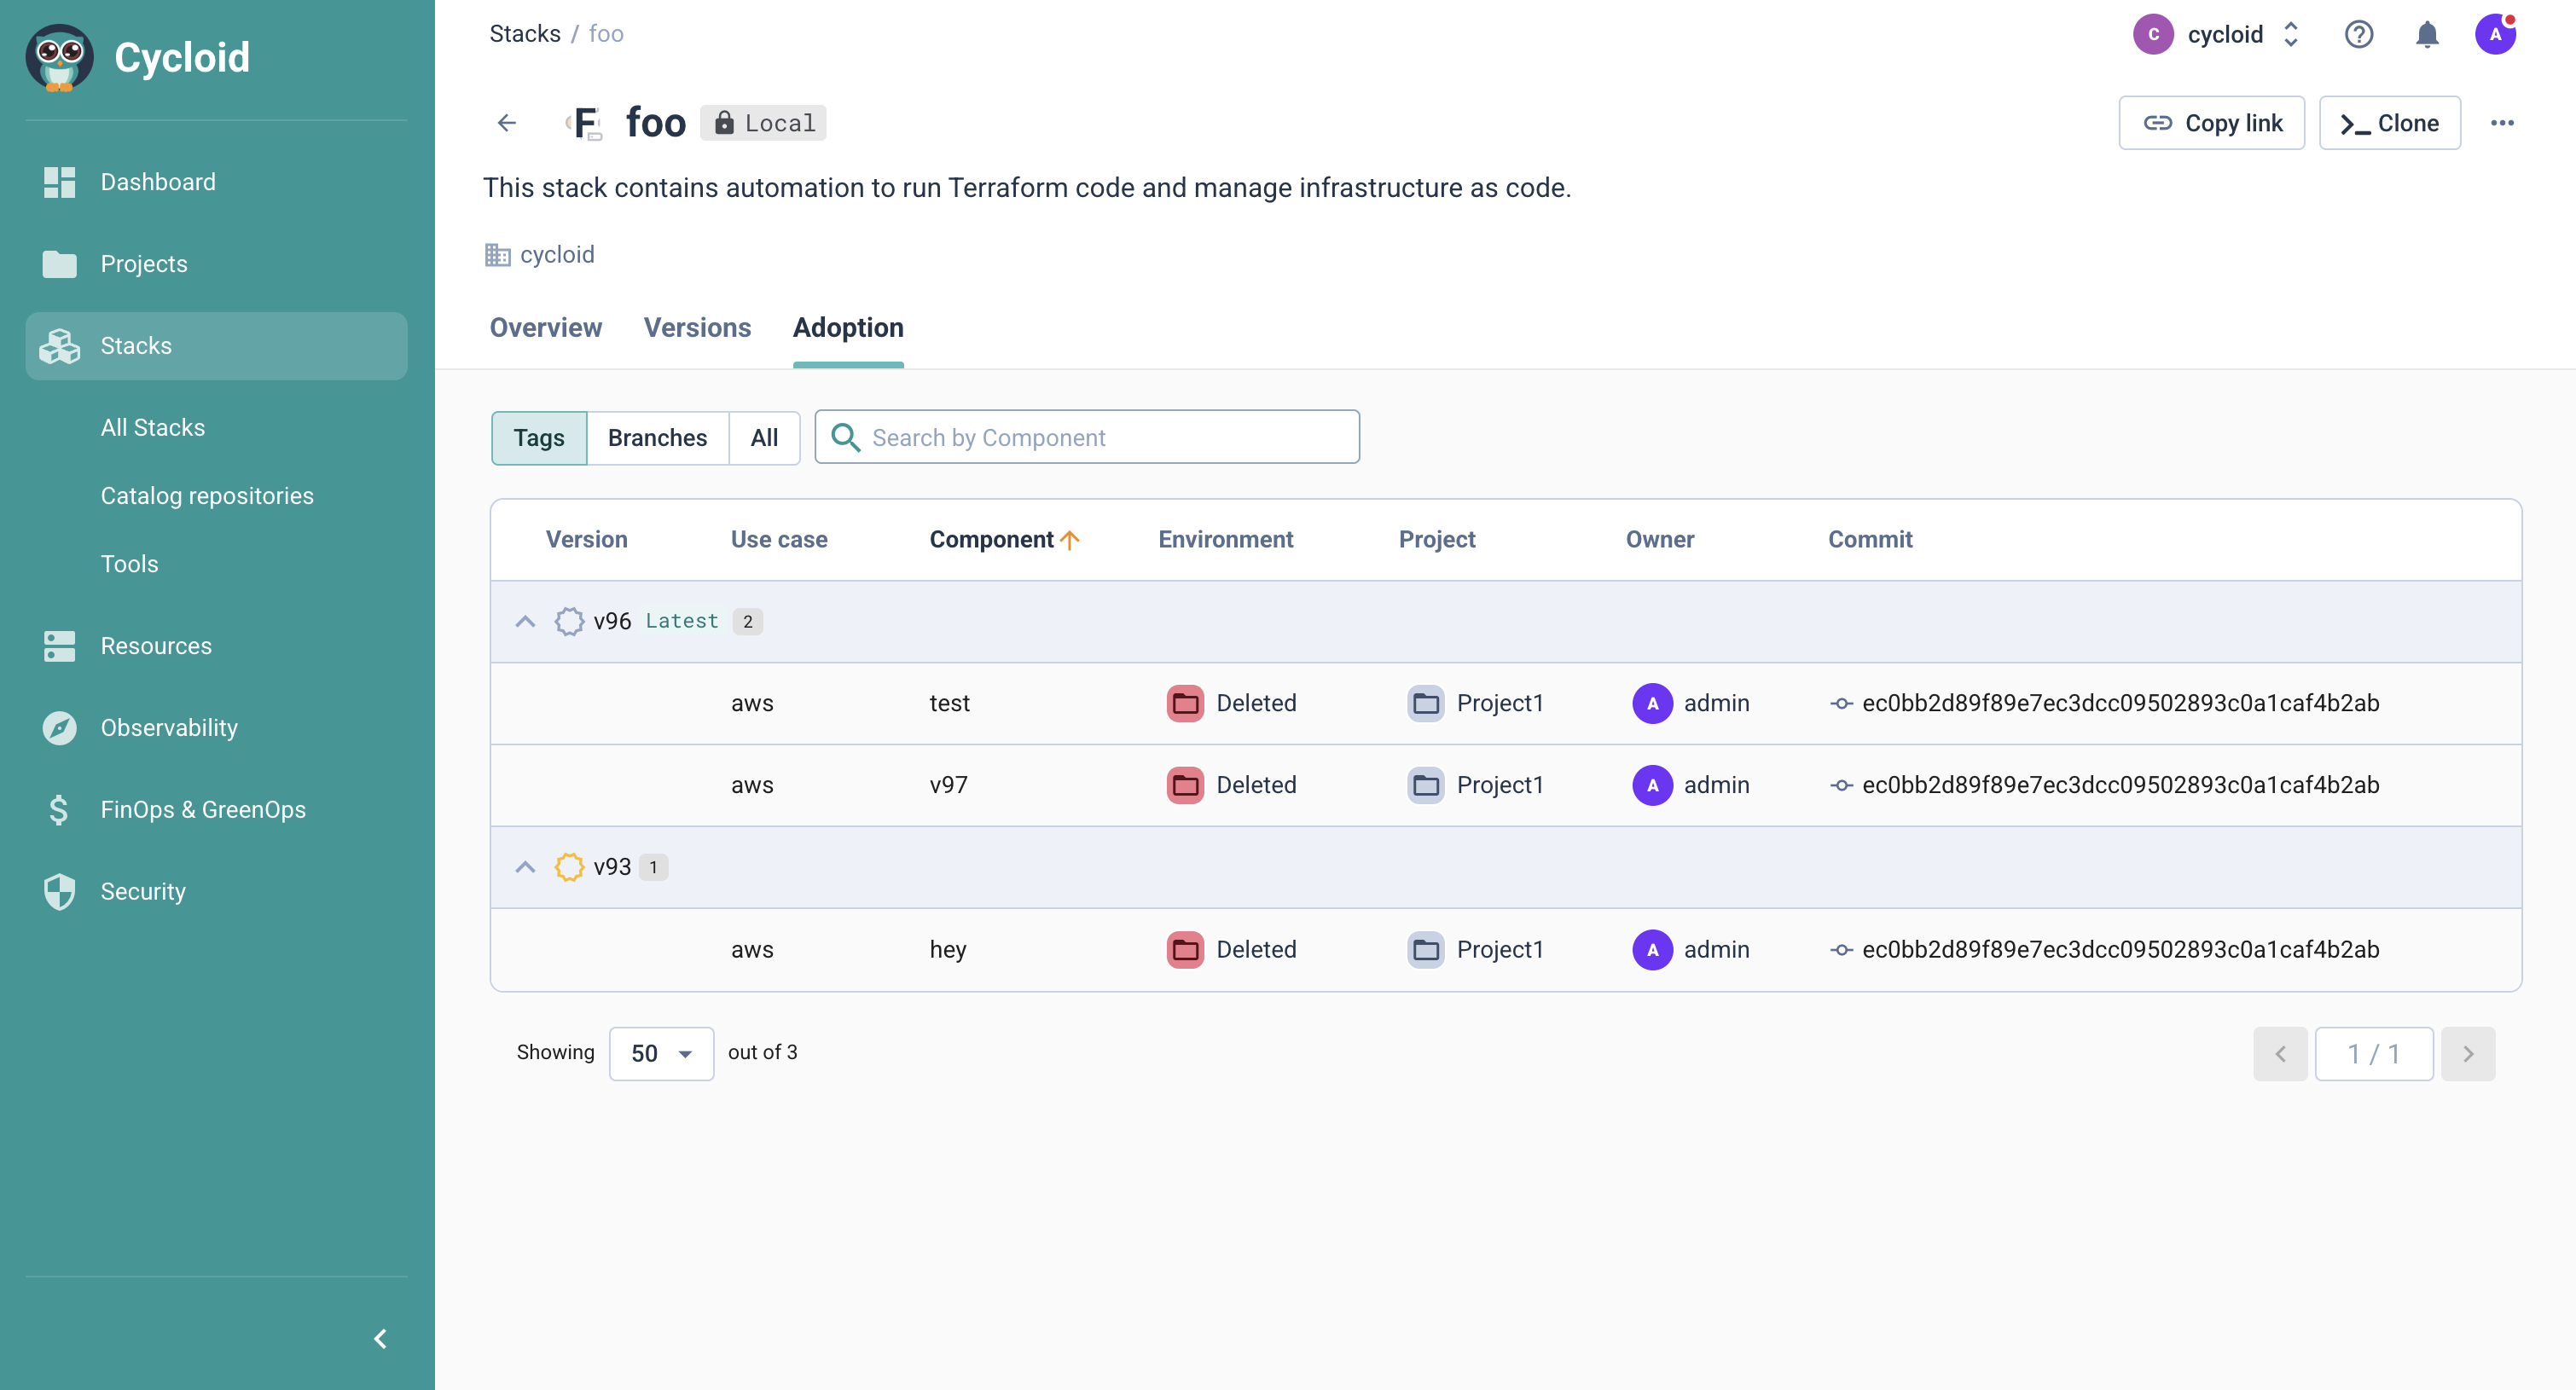This screenshot has height=1390, width=2576.
Task: Open the Dashboard icon in sidebar
Action: [59, 182]
